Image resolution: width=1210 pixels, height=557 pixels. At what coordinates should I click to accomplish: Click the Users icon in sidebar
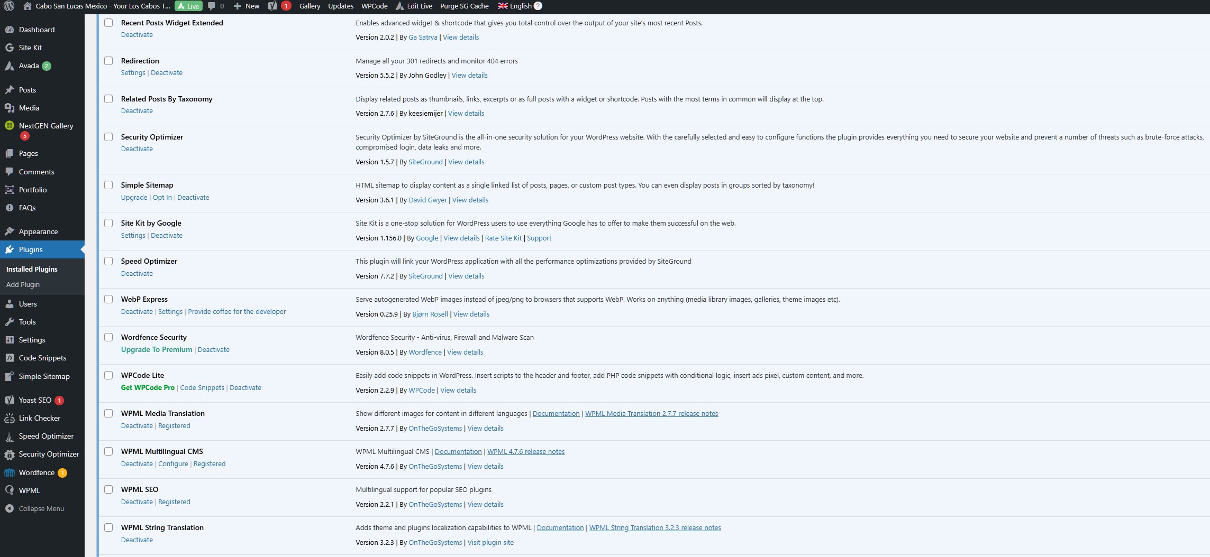(10, 304)
